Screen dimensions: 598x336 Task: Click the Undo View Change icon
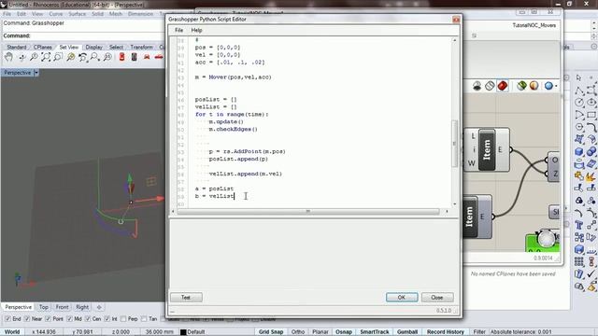click(82, 58)
